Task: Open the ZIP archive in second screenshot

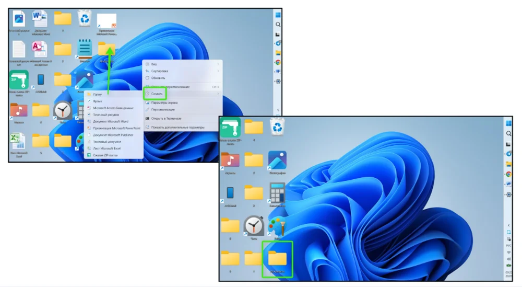Action: coord(230,127)
